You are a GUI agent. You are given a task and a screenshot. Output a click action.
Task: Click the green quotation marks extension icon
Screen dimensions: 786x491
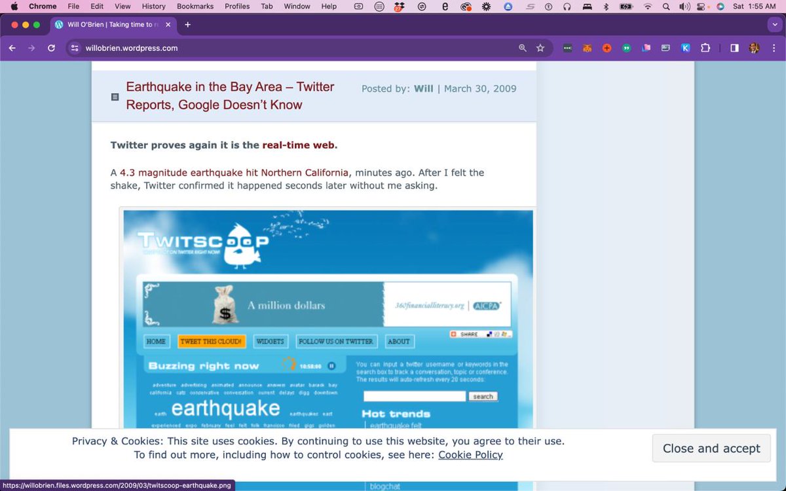(627, 48)
